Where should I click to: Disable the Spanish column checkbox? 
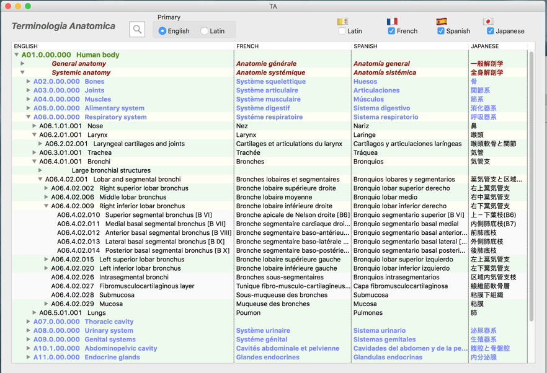point(441,31)
